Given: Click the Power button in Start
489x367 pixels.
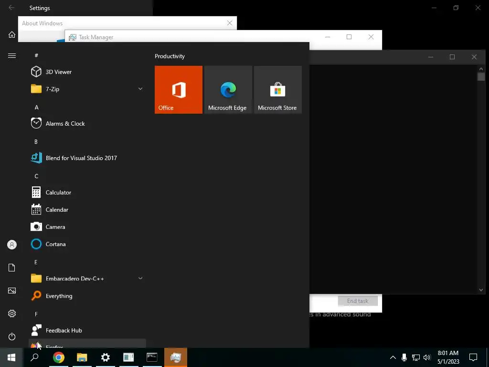Looking at the screenshot, I should point(12,336).
